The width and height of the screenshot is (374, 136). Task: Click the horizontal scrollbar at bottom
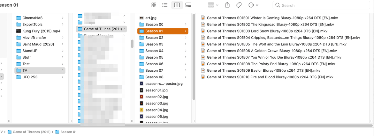pos(186,125)
